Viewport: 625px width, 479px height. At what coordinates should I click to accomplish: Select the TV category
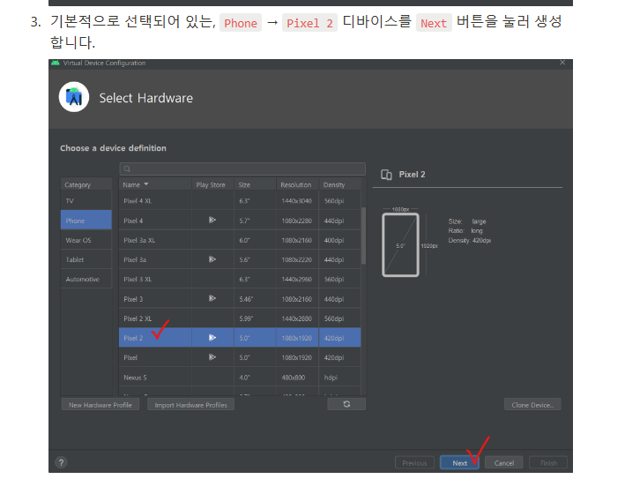click(86, 200)
